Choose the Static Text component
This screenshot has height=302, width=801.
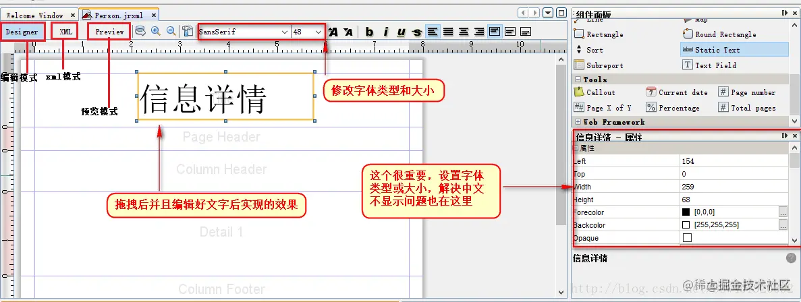(734, 49)
